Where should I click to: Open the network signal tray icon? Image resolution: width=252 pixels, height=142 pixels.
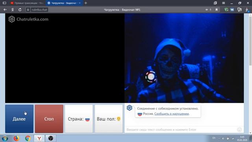coord(233,138)
